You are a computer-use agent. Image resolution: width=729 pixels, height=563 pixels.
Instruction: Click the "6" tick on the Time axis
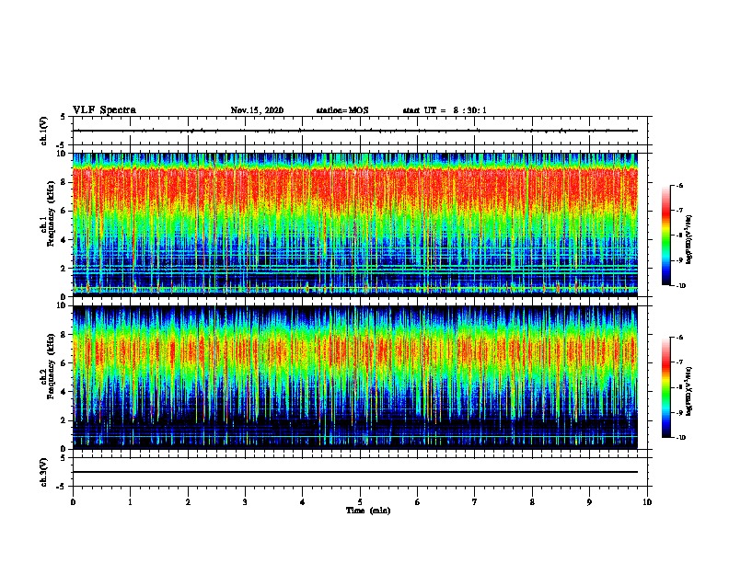pyautogui.click(x=418, y=502)
